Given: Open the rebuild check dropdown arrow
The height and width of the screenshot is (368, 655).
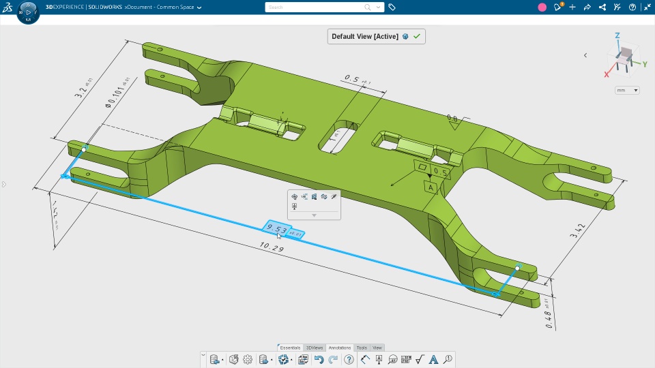Looking at the screenshot, I should (291, 360).
